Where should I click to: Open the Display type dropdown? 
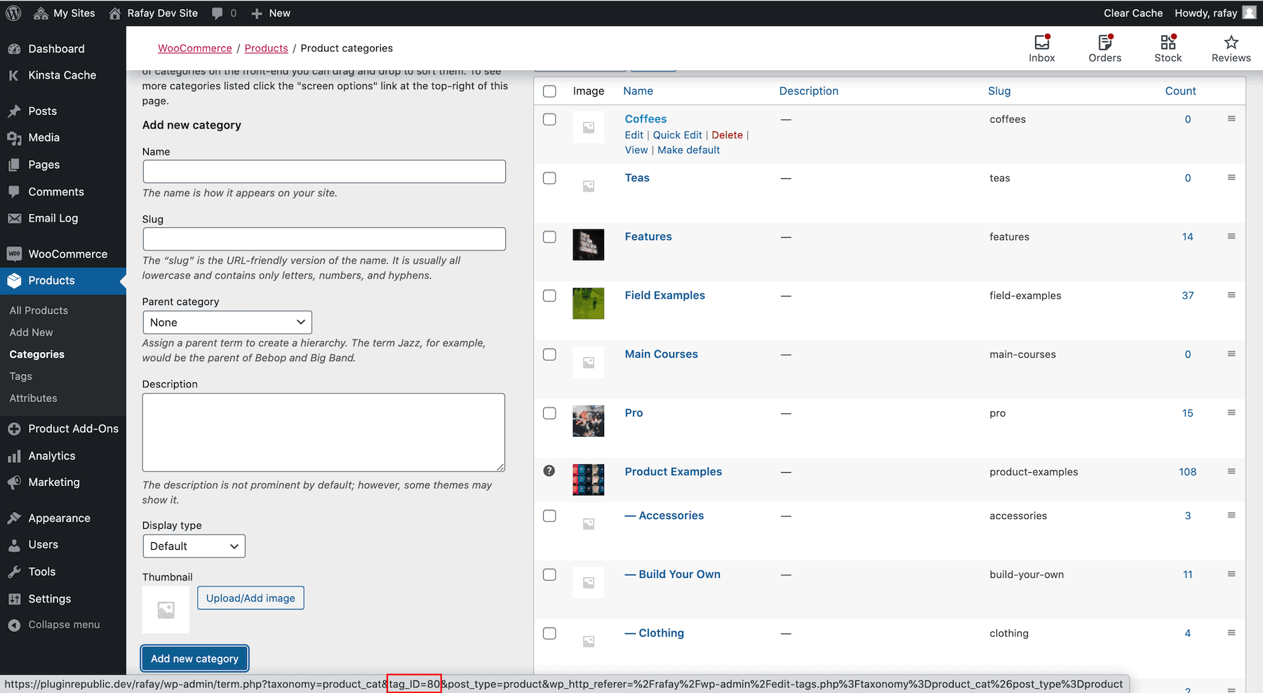[x=194, y=546]
